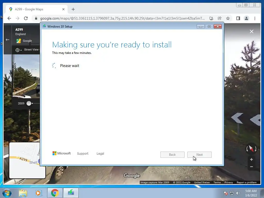The image size is (264, 198).
Task: Click Report a problem link
Action: tap(246, 182)
